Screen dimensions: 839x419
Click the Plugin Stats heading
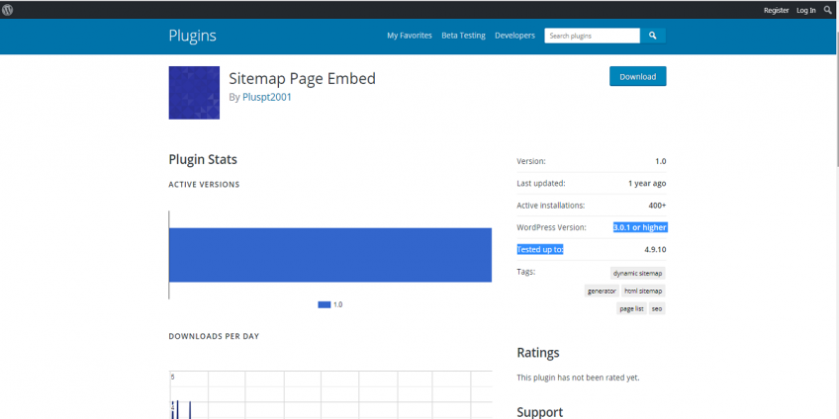[203, 159]
